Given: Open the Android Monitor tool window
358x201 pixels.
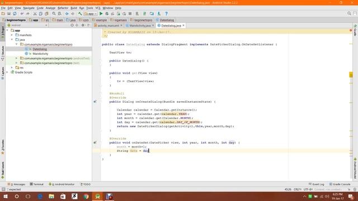Looking at the screenshot, I should click(62, 184).
